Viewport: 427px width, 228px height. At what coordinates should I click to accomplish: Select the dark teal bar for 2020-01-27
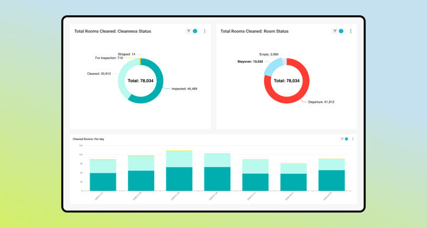103,182
